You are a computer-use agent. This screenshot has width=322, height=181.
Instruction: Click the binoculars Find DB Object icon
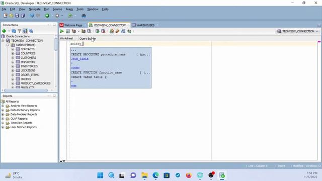click(x=84, y=16)
